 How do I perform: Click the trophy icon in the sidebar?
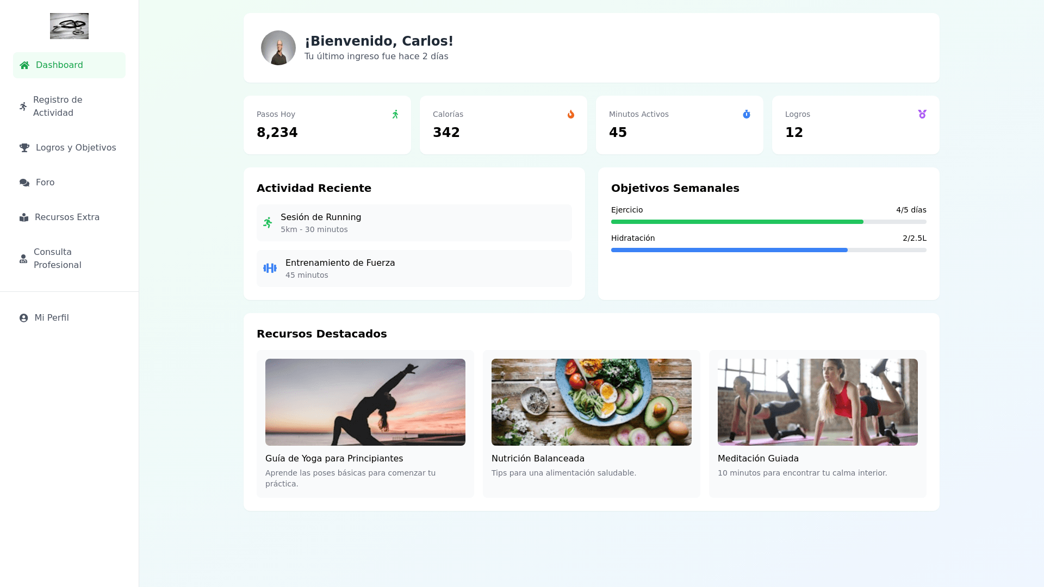[x=24, y=148]
